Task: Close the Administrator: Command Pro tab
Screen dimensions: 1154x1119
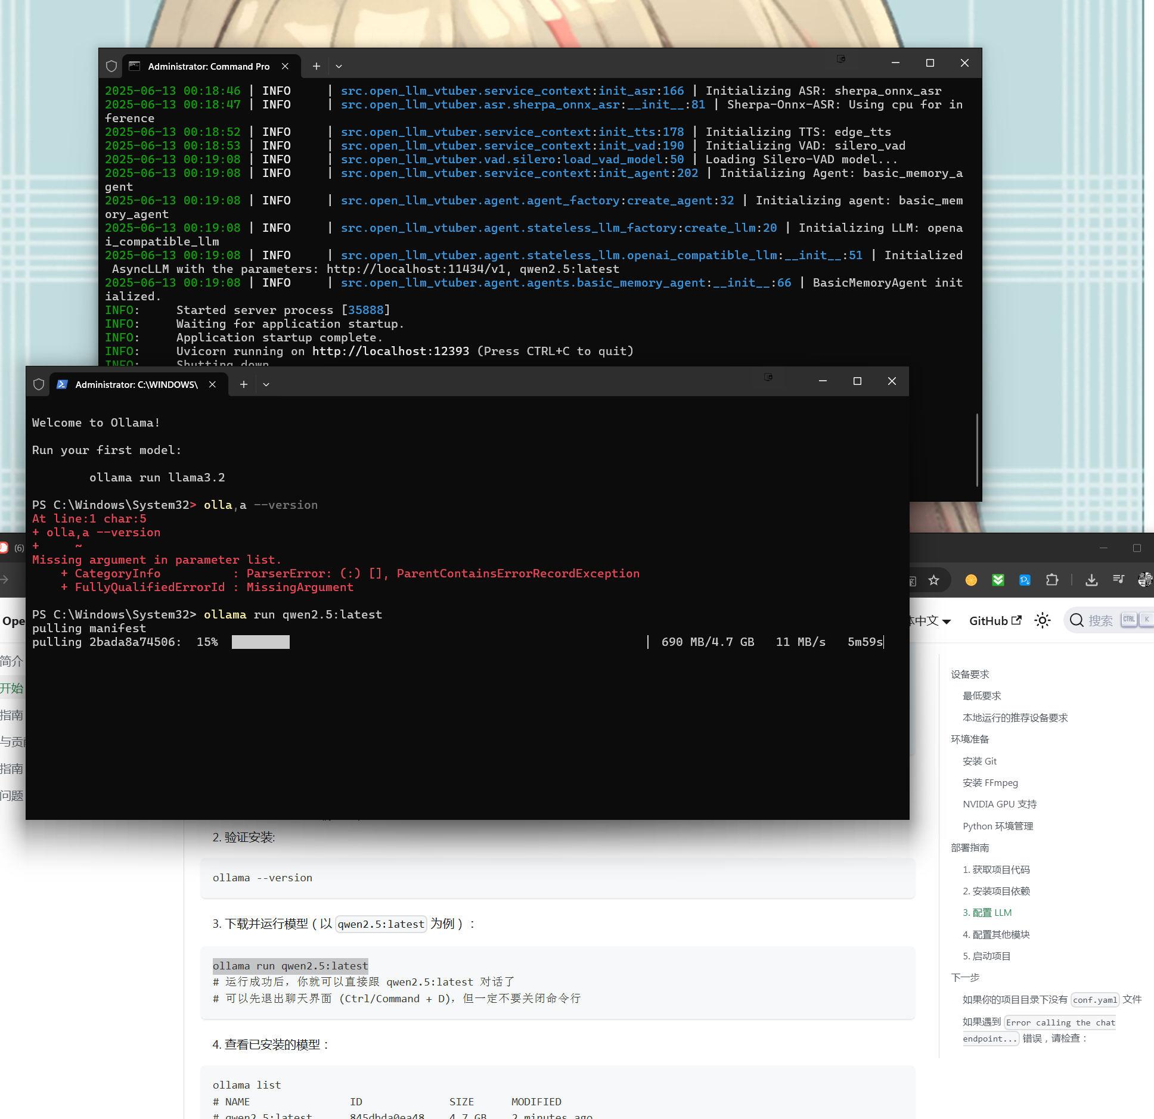Action: pos(286,66)
